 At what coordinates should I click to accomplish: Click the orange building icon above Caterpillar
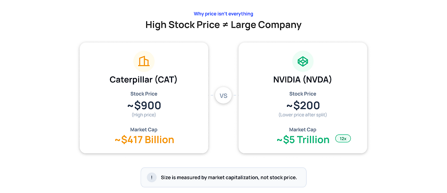pos(144,61)
